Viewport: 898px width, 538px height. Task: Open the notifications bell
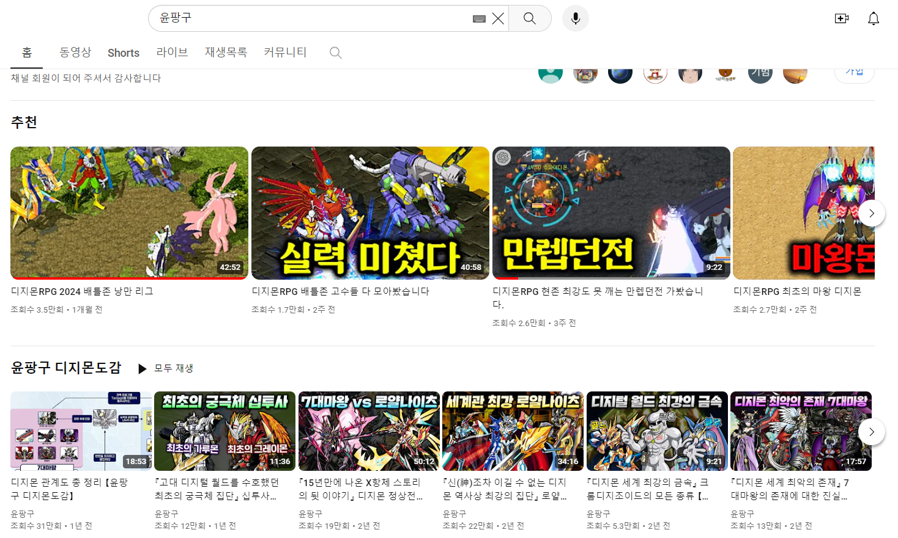[874, 18]
